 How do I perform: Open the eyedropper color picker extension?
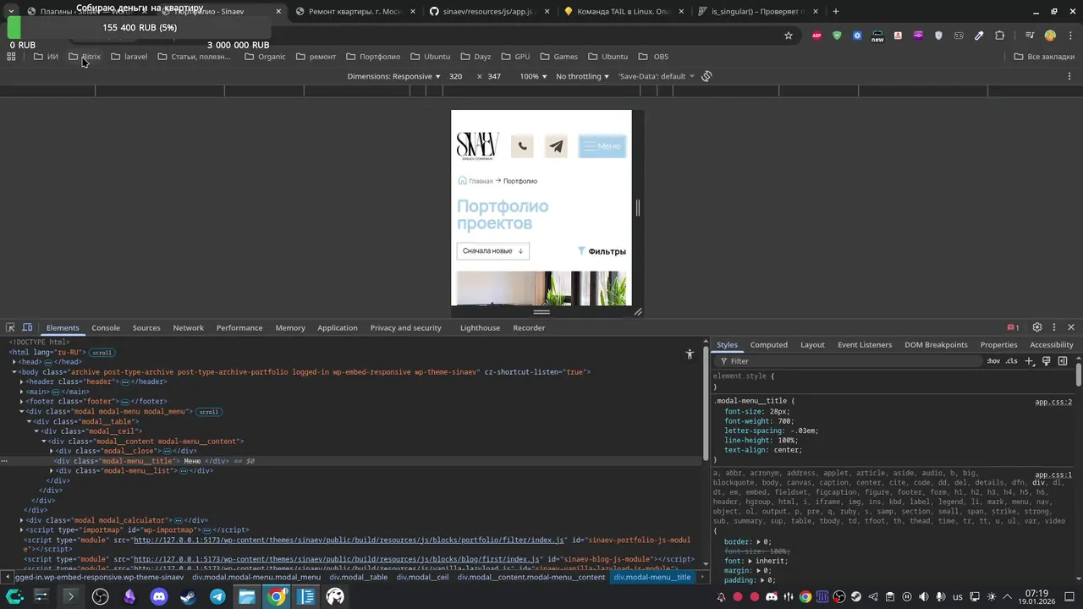979,36
